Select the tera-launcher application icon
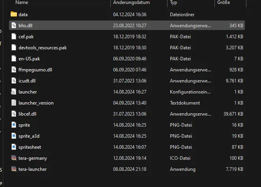The image size is (261, 187). pyautogui.click(x=14, y=169)
